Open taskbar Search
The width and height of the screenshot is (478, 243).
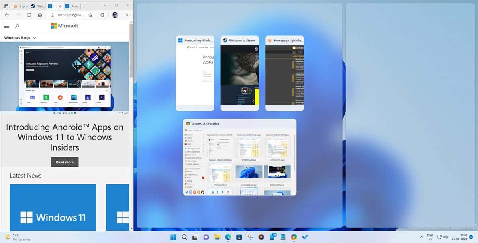[x=184, y=237]
